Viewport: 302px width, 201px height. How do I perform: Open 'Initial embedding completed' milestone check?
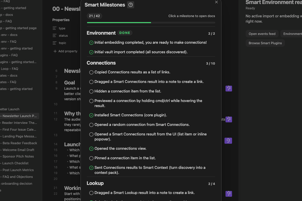point(91,43)
